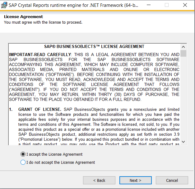195x189 pixels.
Task: Close the installer window
Action: [185, 5]
